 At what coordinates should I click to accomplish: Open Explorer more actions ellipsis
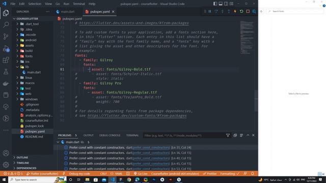47,12
